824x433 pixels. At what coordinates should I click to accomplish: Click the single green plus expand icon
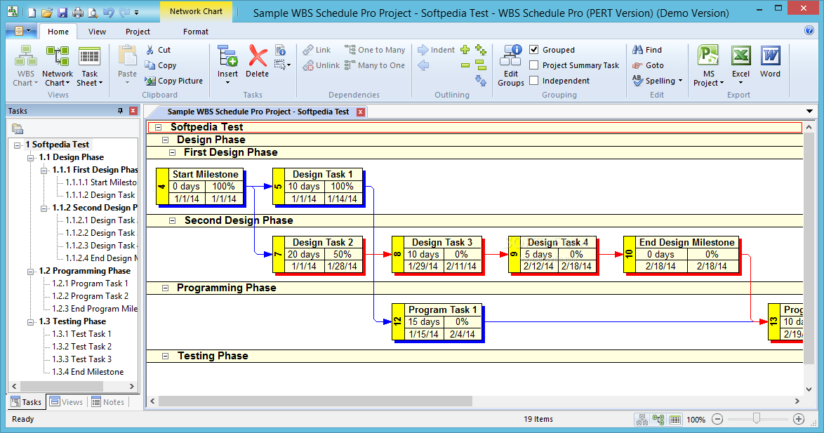click(465, 50)
